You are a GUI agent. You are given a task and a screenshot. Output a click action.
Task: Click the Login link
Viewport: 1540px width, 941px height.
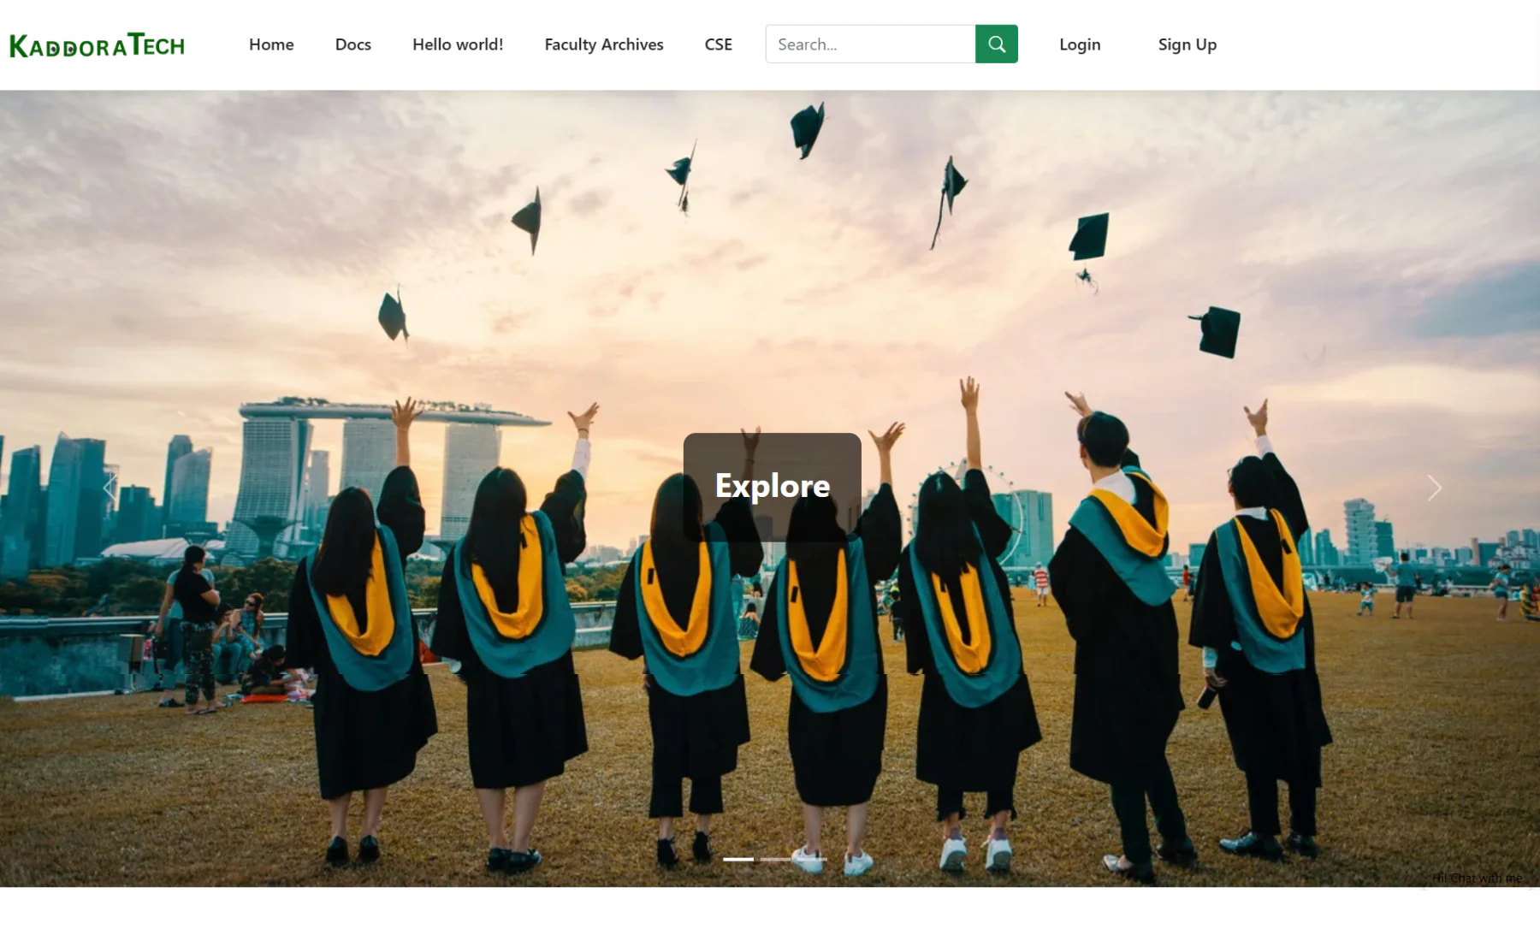(1080, 44)
